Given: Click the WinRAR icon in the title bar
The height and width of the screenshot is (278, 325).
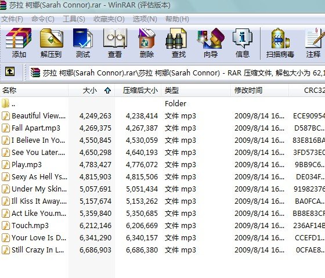Looking at the screenshot, I should pos(3,5).
